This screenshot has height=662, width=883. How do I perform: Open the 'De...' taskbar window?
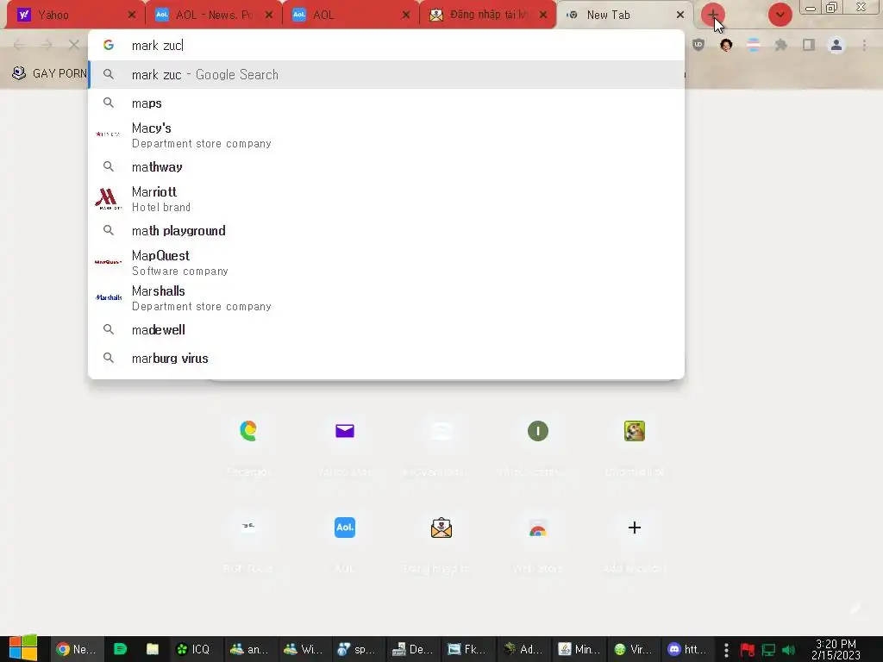coord(412,650)
